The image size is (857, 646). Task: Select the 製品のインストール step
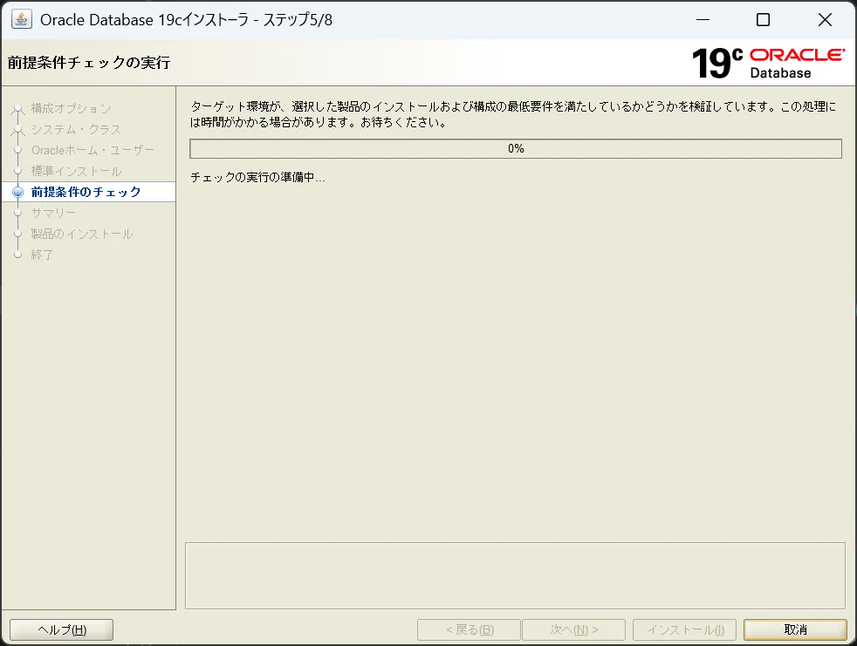coord(82,234)
